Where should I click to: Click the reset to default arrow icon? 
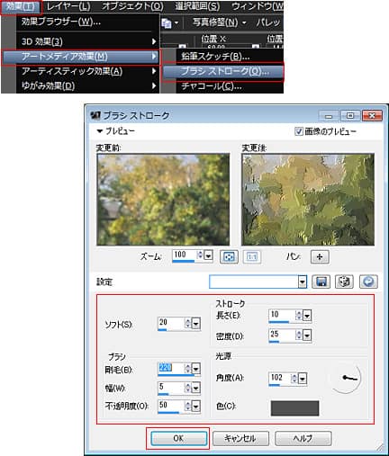coord(368,282)
